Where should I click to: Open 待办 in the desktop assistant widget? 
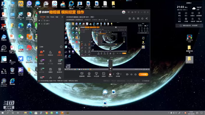pos(186,14)
